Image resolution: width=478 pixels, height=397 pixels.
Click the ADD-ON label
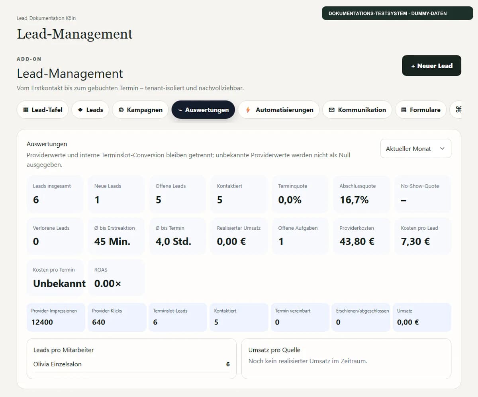click(x=29, y=59)
